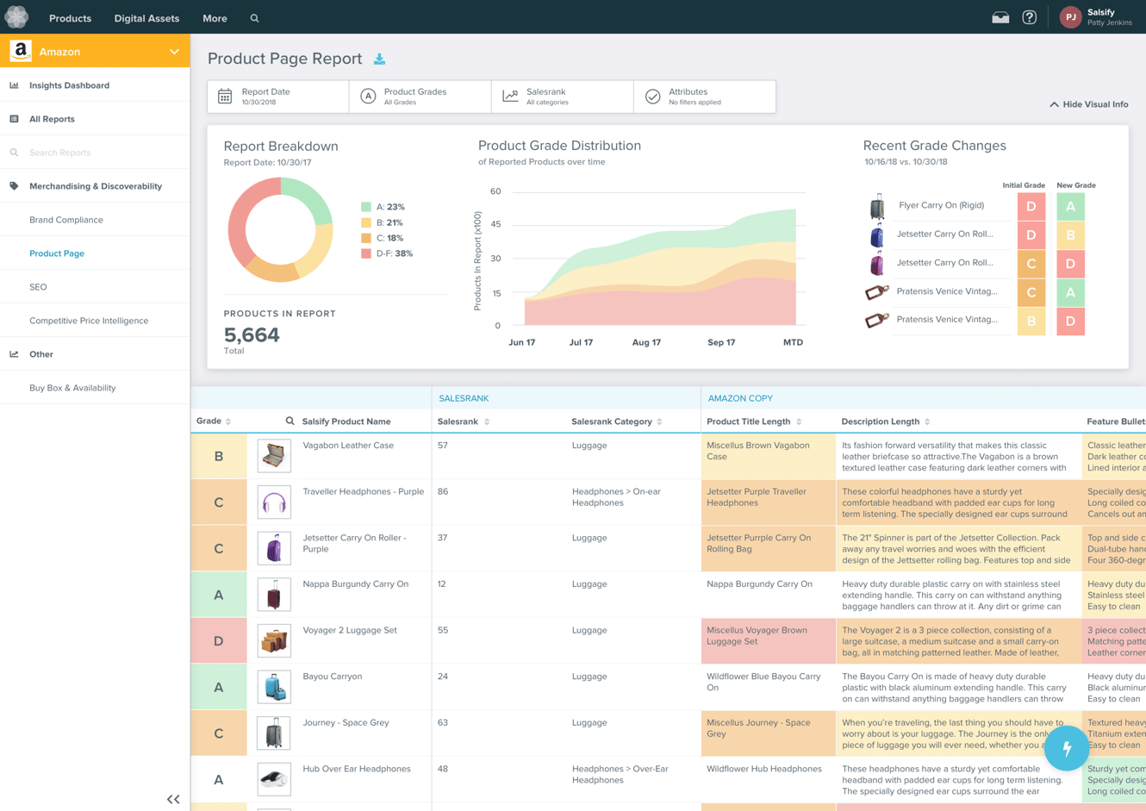Click the green A legend swatch
Viewport: 1146px width, 811px height.
pos(366,207)
